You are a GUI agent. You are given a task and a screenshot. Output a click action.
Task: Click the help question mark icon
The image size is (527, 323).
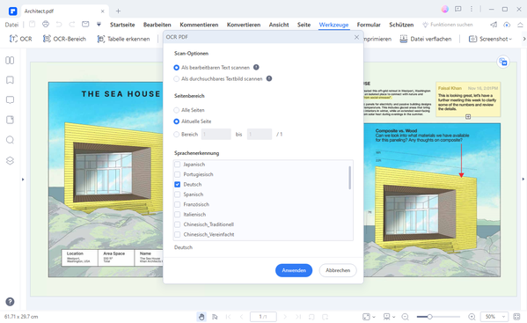click(10, 302)
